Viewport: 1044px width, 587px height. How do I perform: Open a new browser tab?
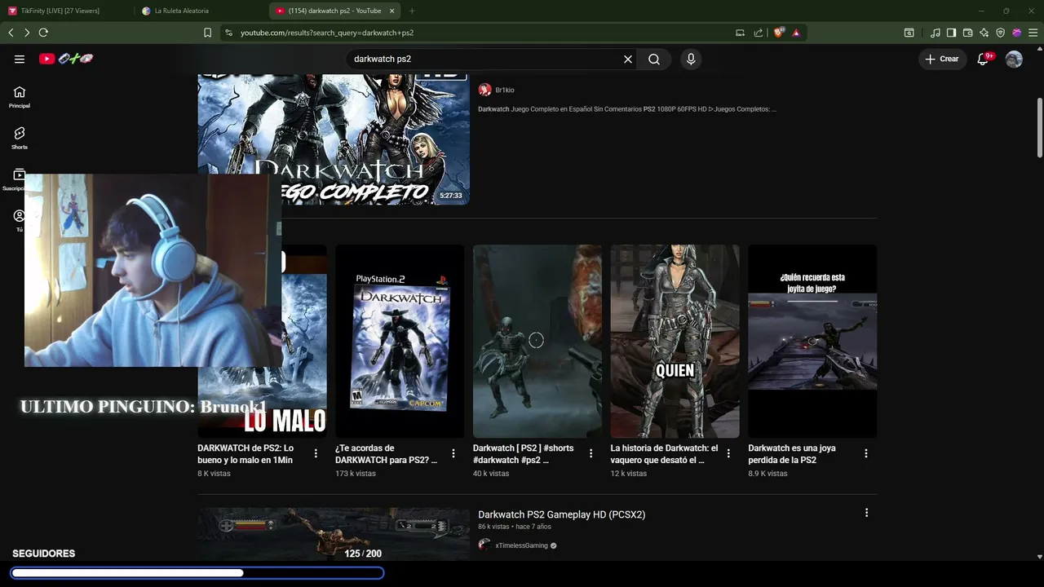411,11
